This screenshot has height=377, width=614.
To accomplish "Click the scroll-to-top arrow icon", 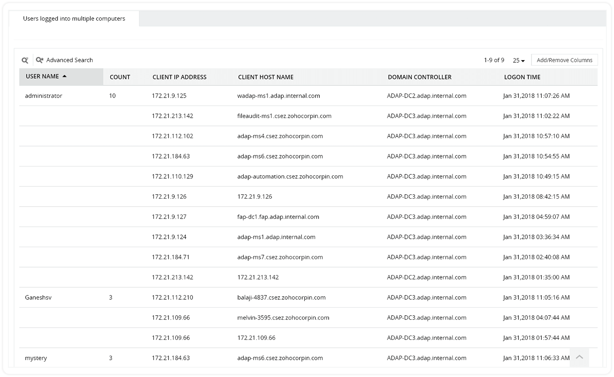I will click(579, 357).
